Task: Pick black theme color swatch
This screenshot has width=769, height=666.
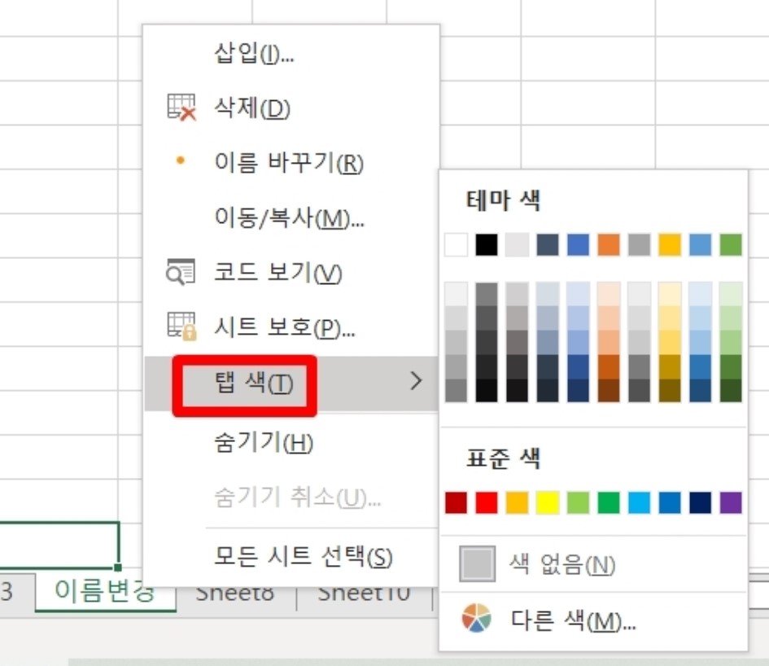Action: pyautogui.click(x=487, y=244)
